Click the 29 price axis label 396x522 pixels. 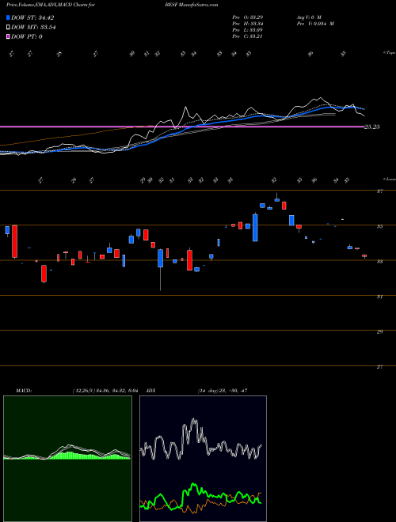tap(379, 331)
